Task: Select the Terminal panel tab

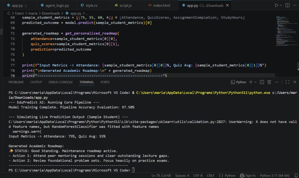Action: click(86, 82)
